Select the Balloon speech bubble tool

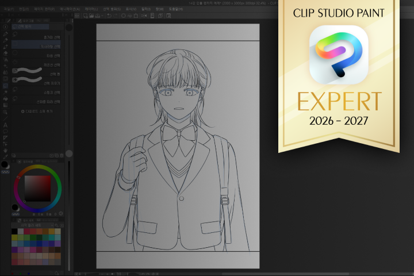coord(5,131)
